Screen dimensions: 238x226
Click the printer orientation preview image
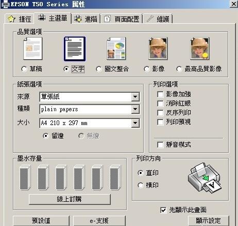pos(205,178)
